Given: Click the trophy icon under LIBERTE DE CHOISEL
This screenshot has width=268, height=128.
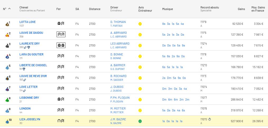Looking at the screenshot, I should [x=24, y=69].
